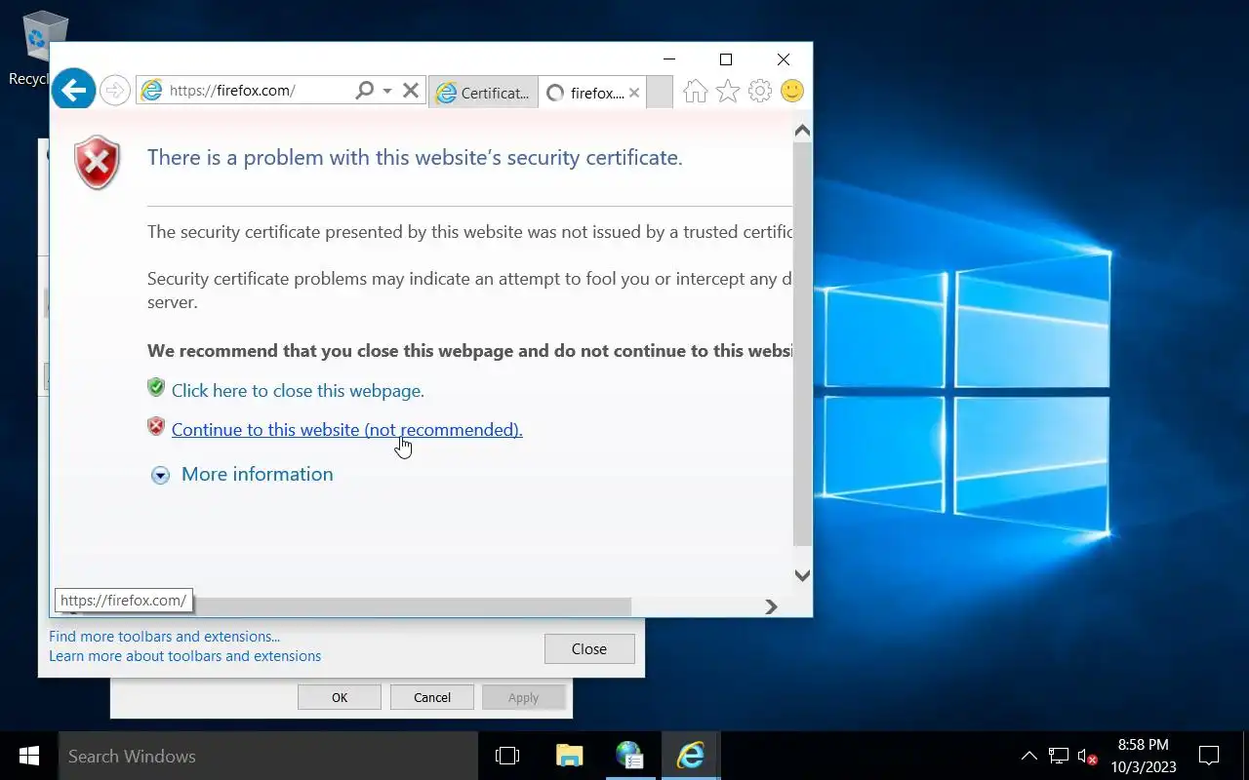Open Favorites with the star icon
The width and height of the screenshot is (1249, 780).
click(728, 92)
